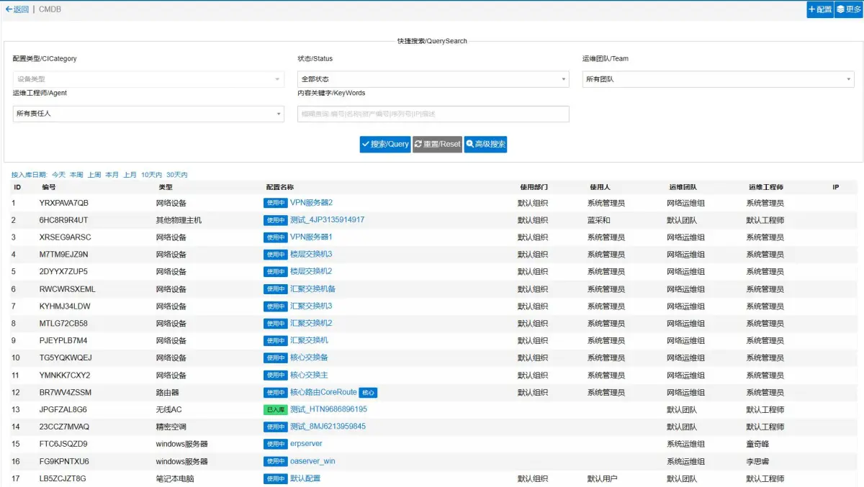The image size is (864, 487).
Task: Click the 使用中 badge for erpserver
Action: (275, 445)
